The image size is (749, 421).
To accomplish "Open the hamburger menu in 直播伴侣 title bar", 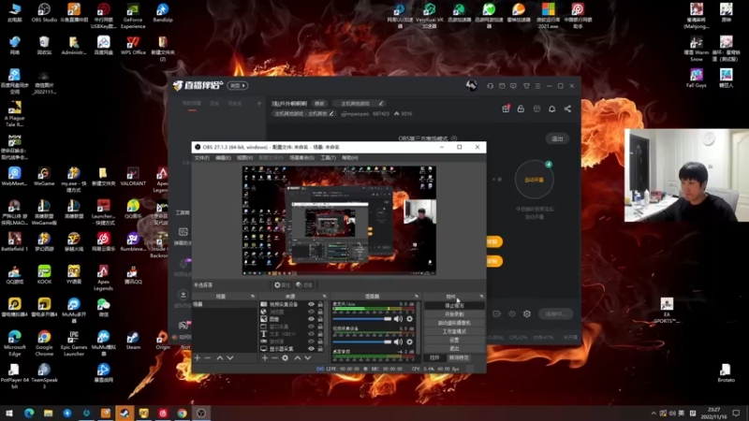I will pos(537,86).
